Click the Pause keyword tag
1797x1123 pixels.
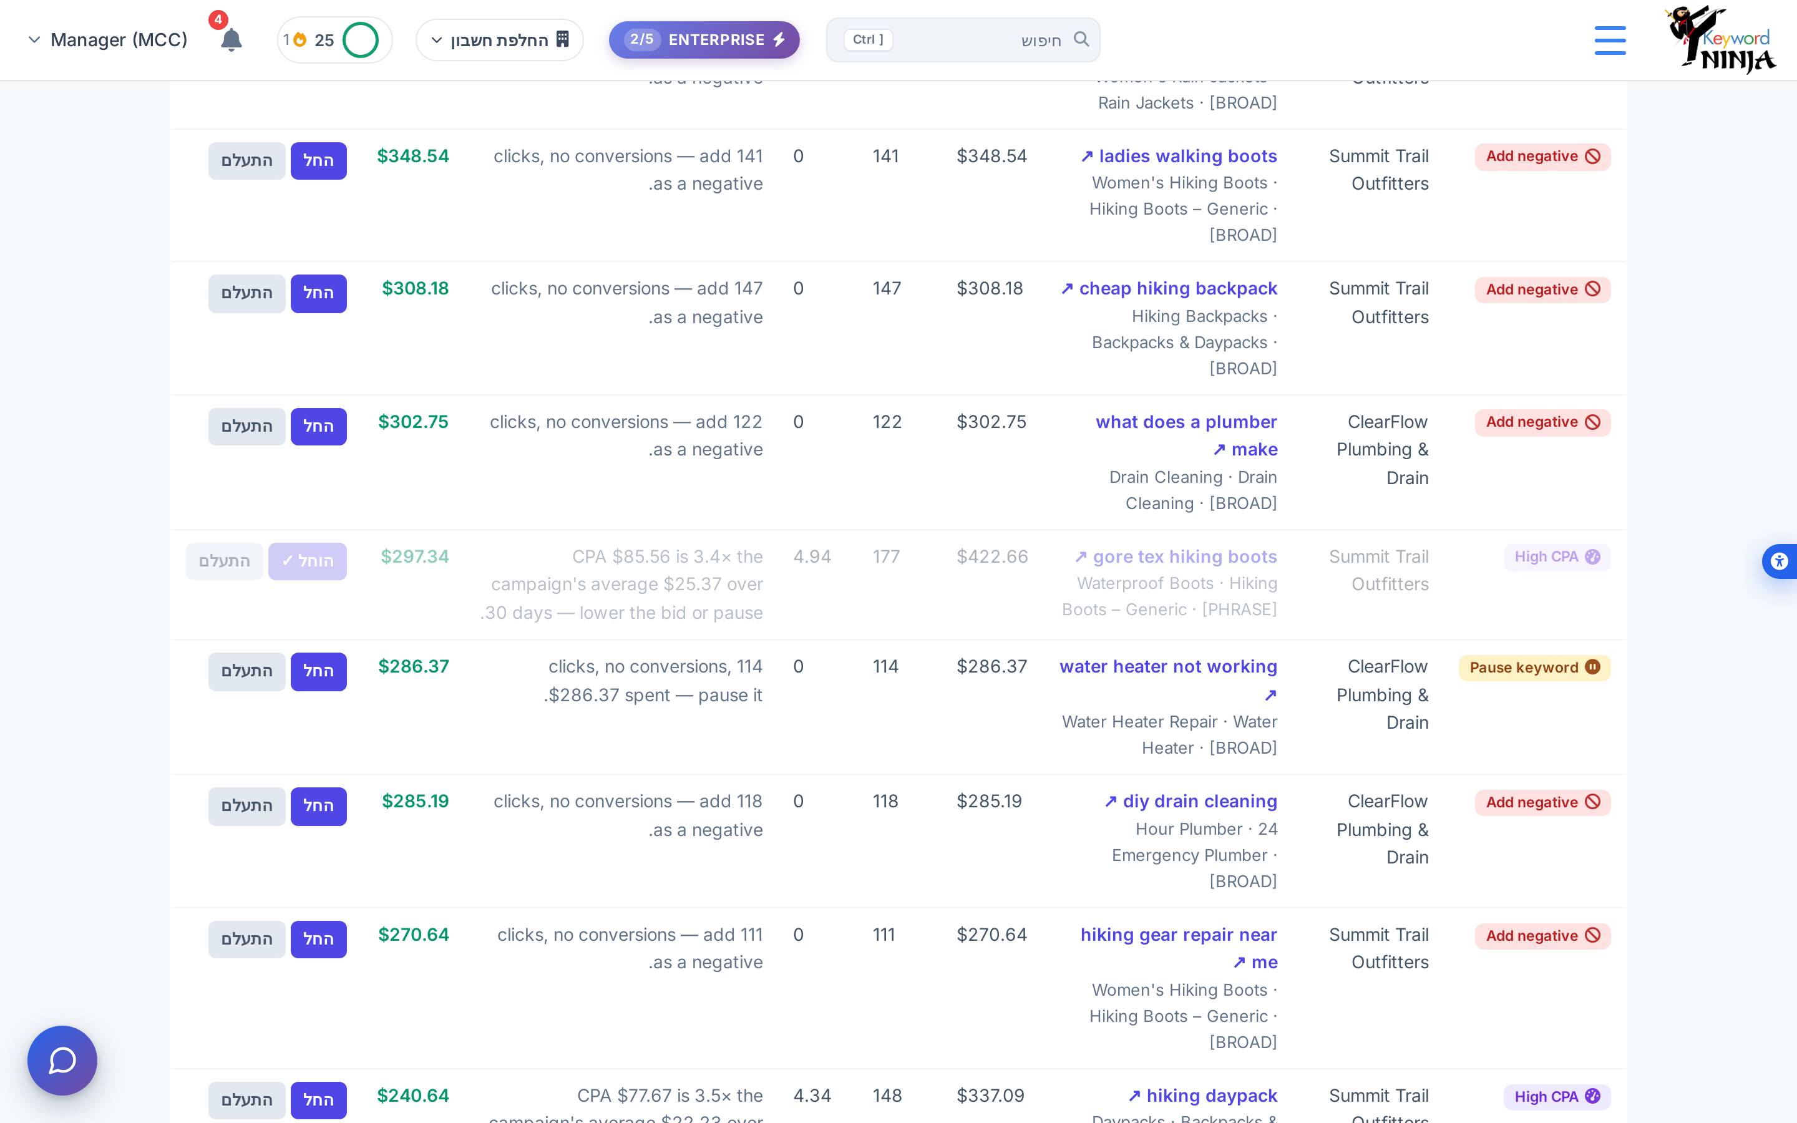coord(1534,668)
